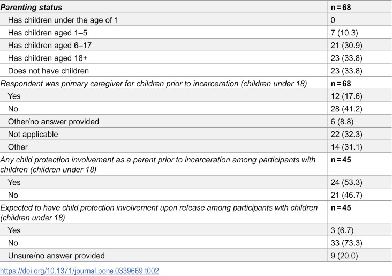Select the 'Expected to have child protection involvement' heading

coord(159,212)
